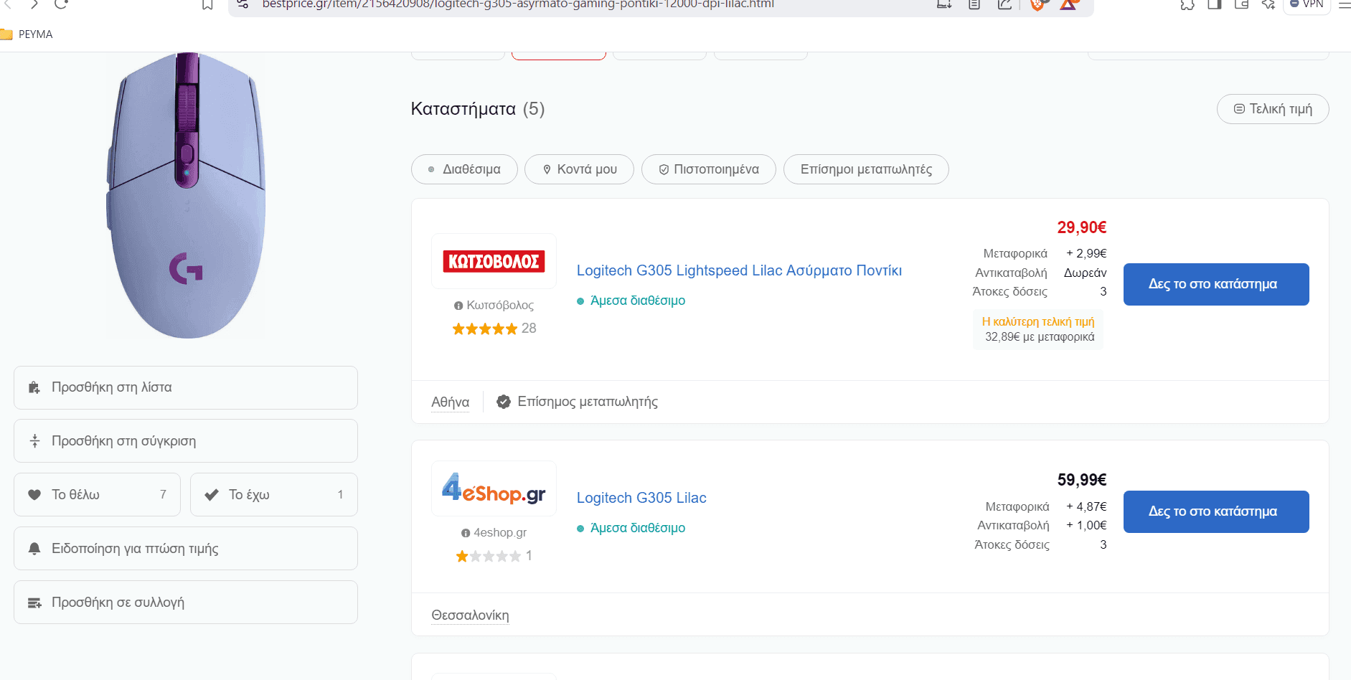1351x680 pixels.
Task: Click the share icon in the address bar
Action: 1004,4
